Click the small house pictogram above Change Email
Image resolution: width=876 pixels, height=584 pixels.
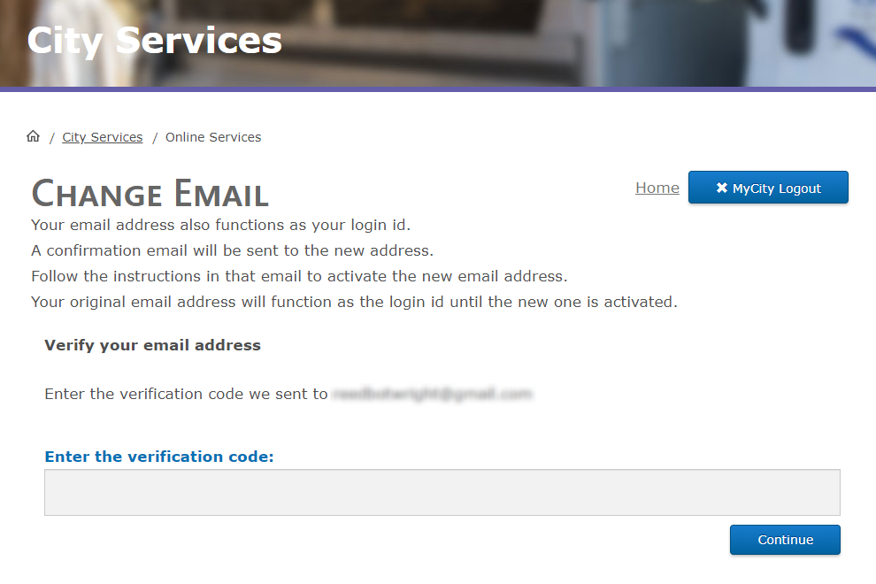pyautogui.click(x=33, y=134)
